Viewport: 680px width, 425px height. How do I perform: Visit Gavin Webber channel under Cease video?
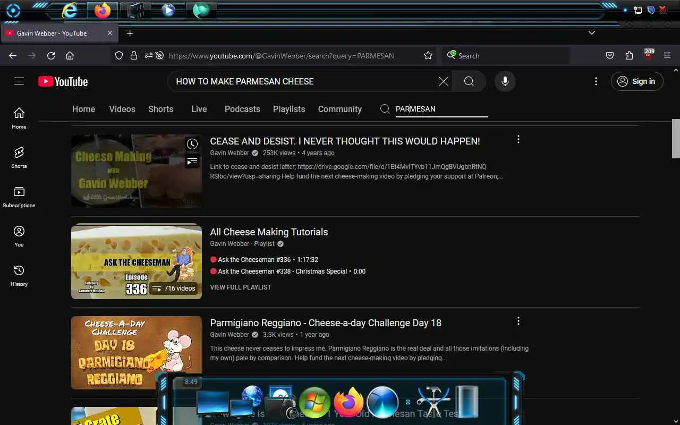(x=229, y=153)
